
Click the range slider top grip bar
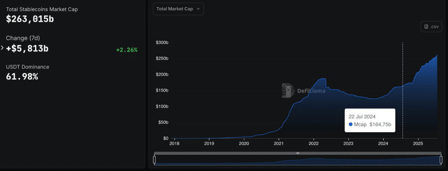[297, 153]
